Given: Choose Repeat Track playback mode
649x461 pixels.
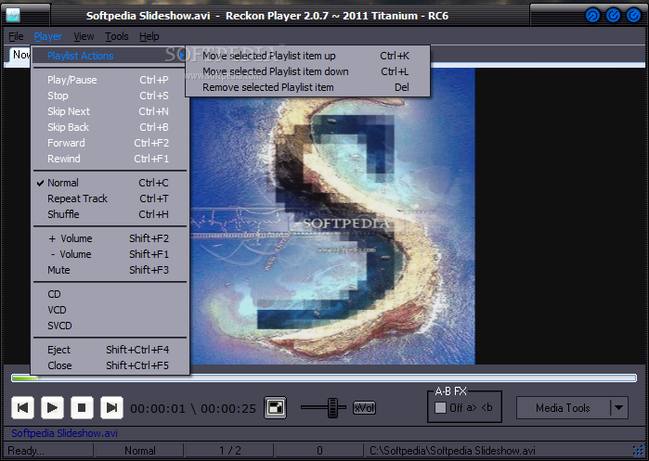Looking at the screenshot, I should coord(110,198).
